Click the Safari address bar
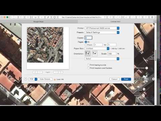 pyautogui.click(x=82, y=17)
